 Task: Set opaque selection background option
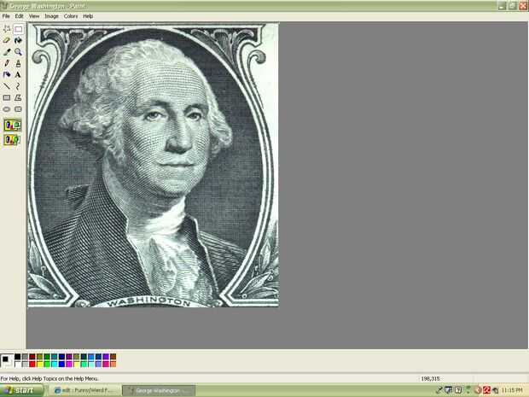coord(13,126)
